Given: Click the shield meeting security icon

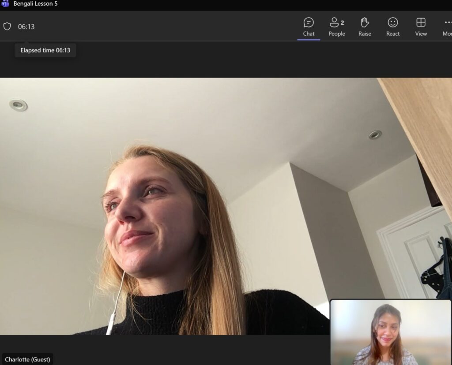Looking at the screenshot, I should coord(7,26).
